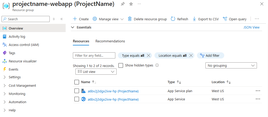Screen dimensions: 268x117
Task: Expand the Cost Management section
Action: pyautogui.click(x=22, y=86)
